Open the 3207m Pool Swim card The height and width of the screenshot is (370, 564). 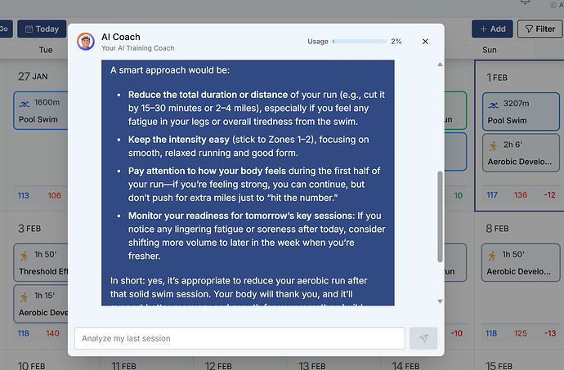click(521, 111)
